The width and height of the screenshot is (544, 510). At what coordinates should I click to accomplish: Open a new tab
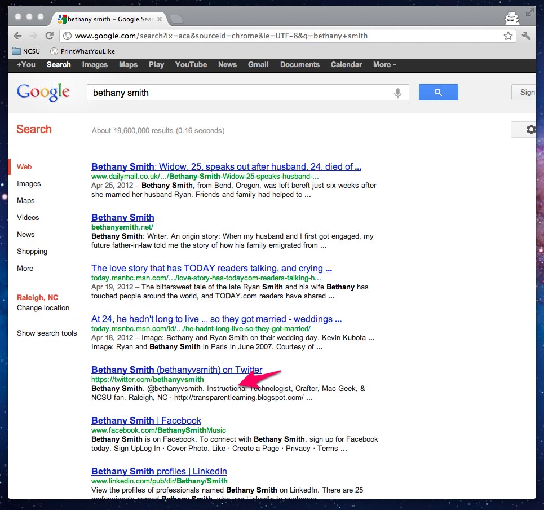coord(176,20)
